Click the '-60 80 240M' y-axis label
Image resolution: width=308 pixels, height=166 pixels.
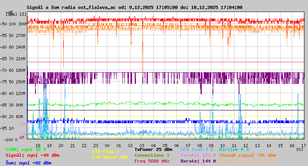click(x=15, y=47)
